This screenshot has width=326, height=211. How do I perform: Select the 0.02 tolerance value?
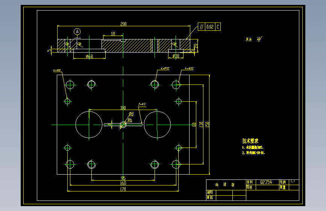pos(210,27)
